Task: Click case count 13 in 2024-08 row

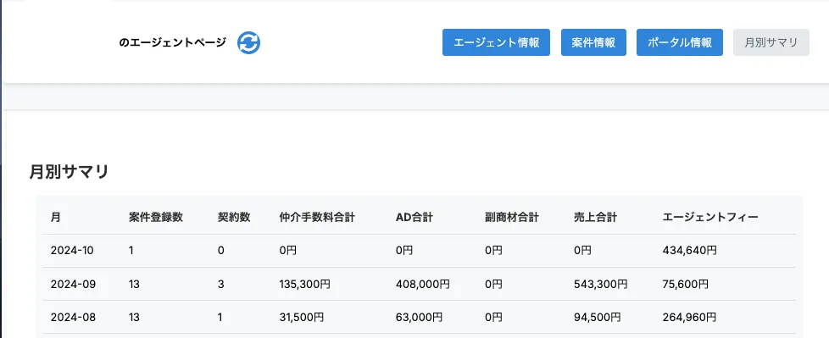Action: tap(134, 318)
